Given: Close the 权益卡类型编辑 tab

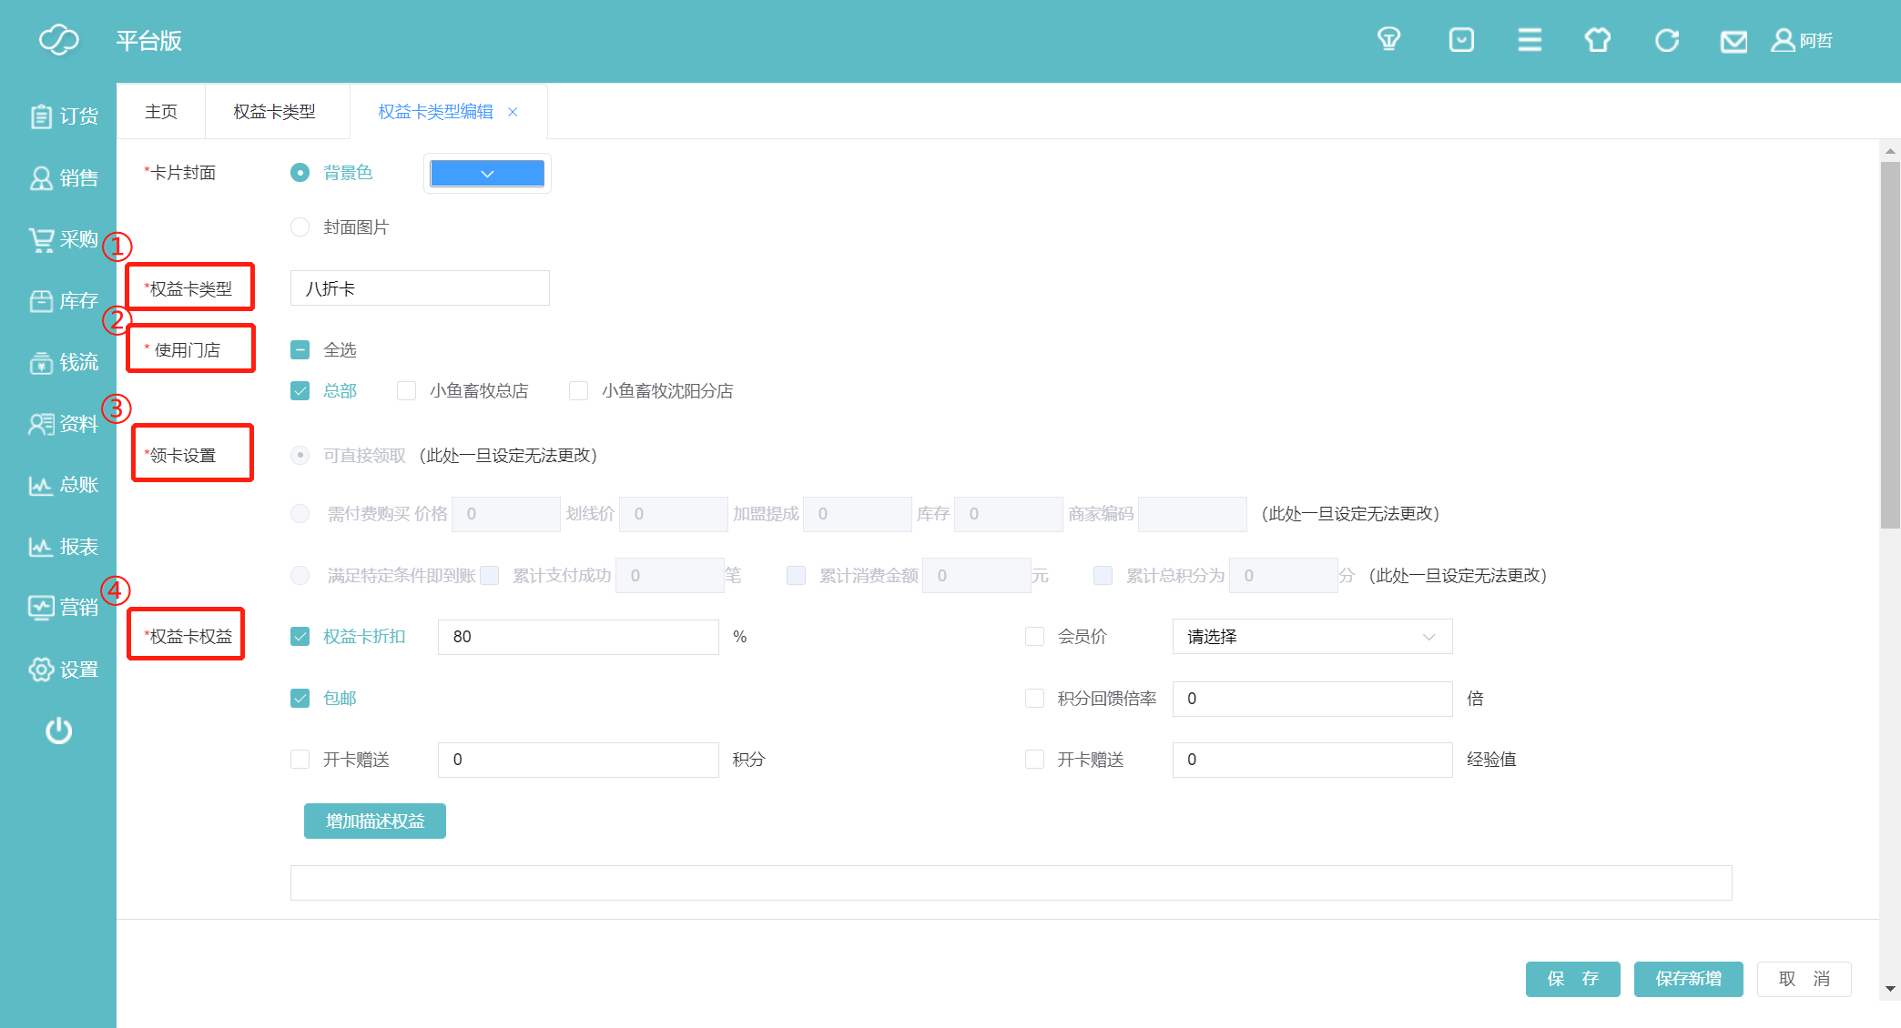Looking at the screenshot, I should pyautogui.click(x=513, y=112).
